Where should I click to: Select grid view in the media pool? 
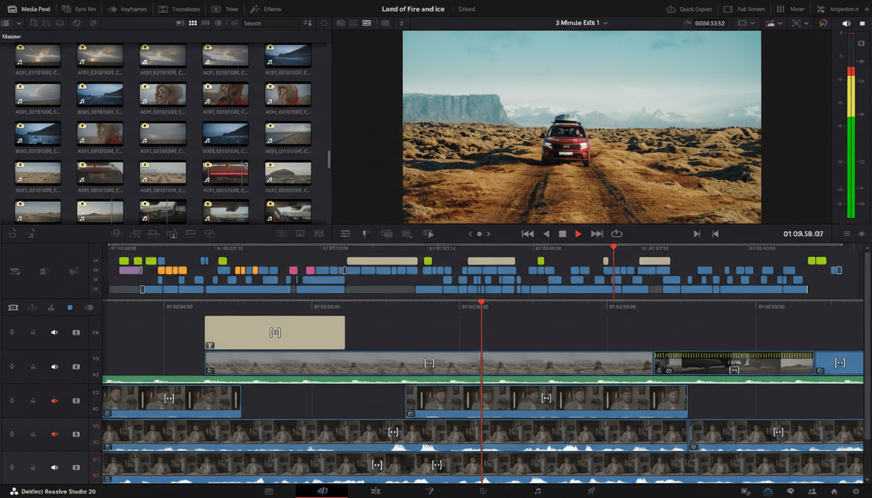coord(192,23)
